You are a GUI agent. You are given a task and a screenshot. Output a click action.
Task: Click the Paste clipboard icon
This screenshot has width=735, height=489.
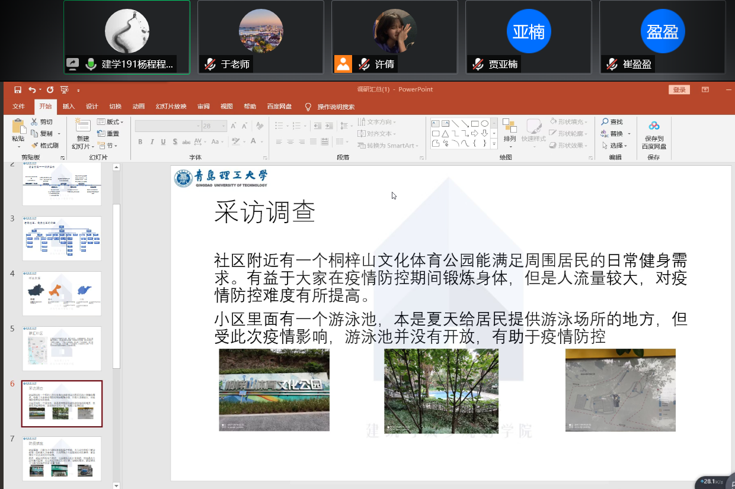pos(18,126)
